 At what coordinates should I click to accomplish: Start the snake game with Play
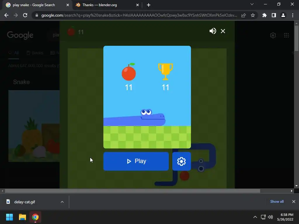pos(136,161)
